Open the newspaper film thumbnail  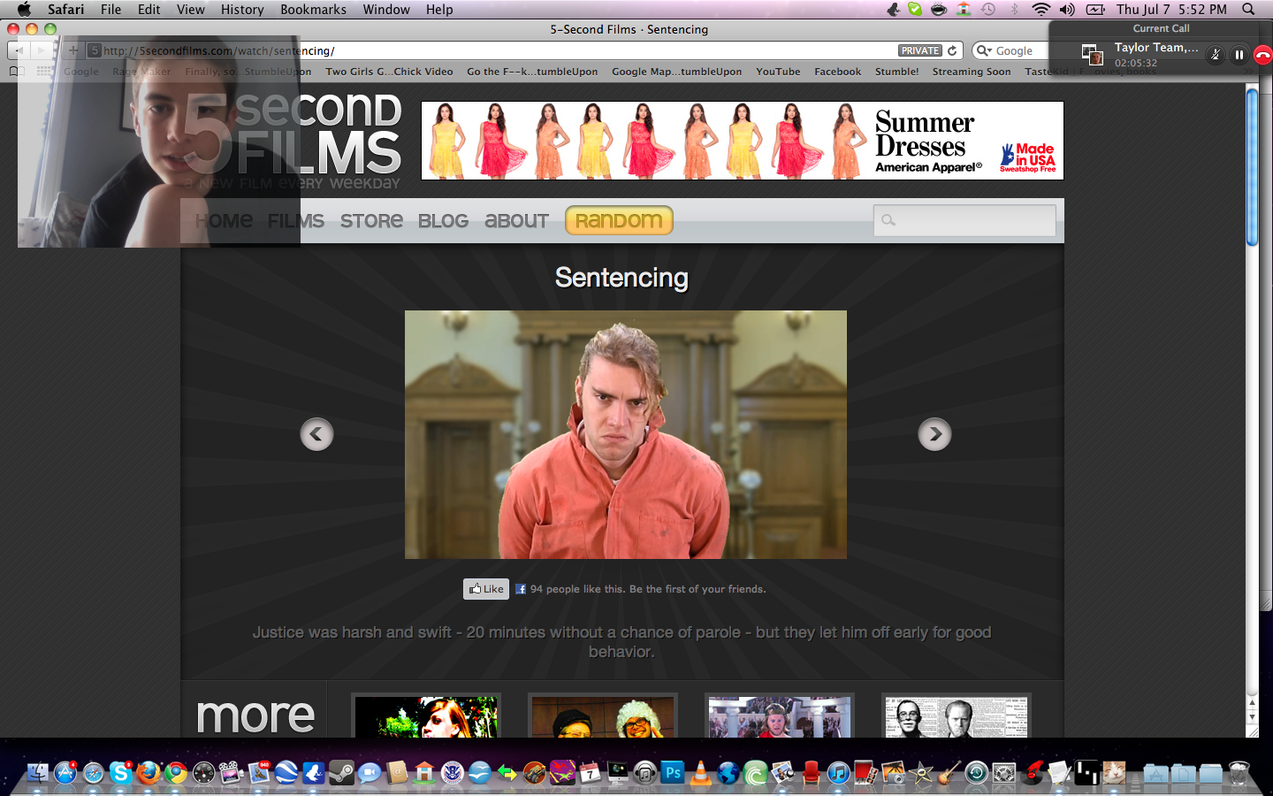957,716
